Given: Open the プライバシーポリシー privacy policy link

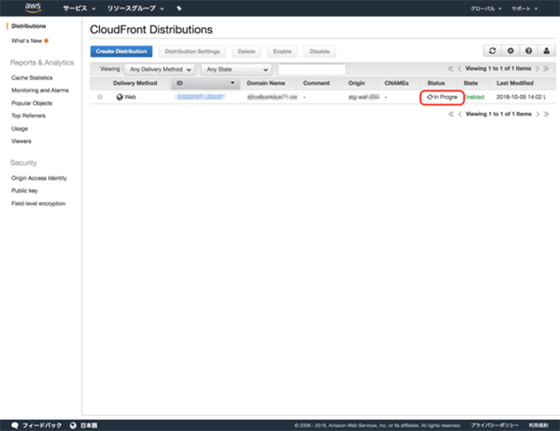Looking at the screenshot, I should coord(495,425).
